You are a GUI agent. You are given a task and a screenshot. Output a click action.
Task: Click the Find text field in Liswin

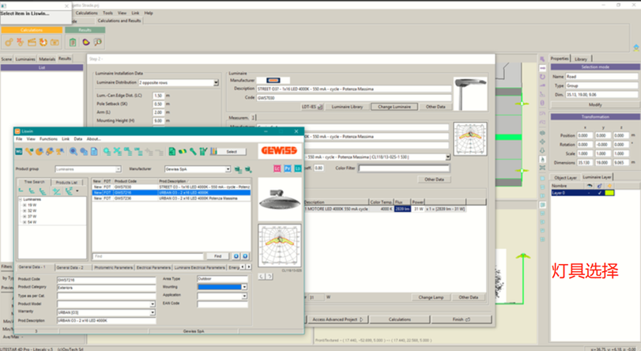coord(148,256)
